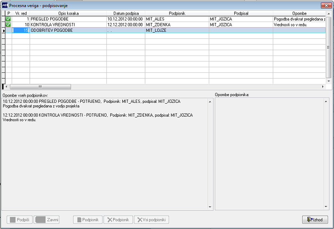Click the MIT application icon in title bar
This screenshot has height=229, width=334.
(x=5, y=5)
